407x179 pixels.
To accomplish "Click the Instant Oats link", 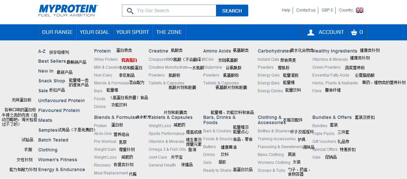I will click(269, 59).
